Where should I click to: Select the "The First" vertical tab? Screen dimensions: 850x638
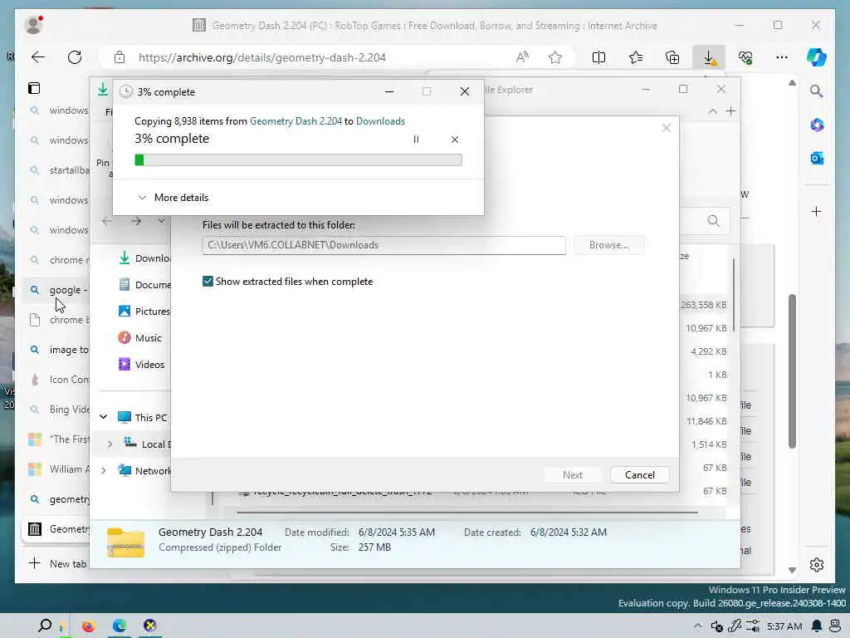click(x=56, y=439)
